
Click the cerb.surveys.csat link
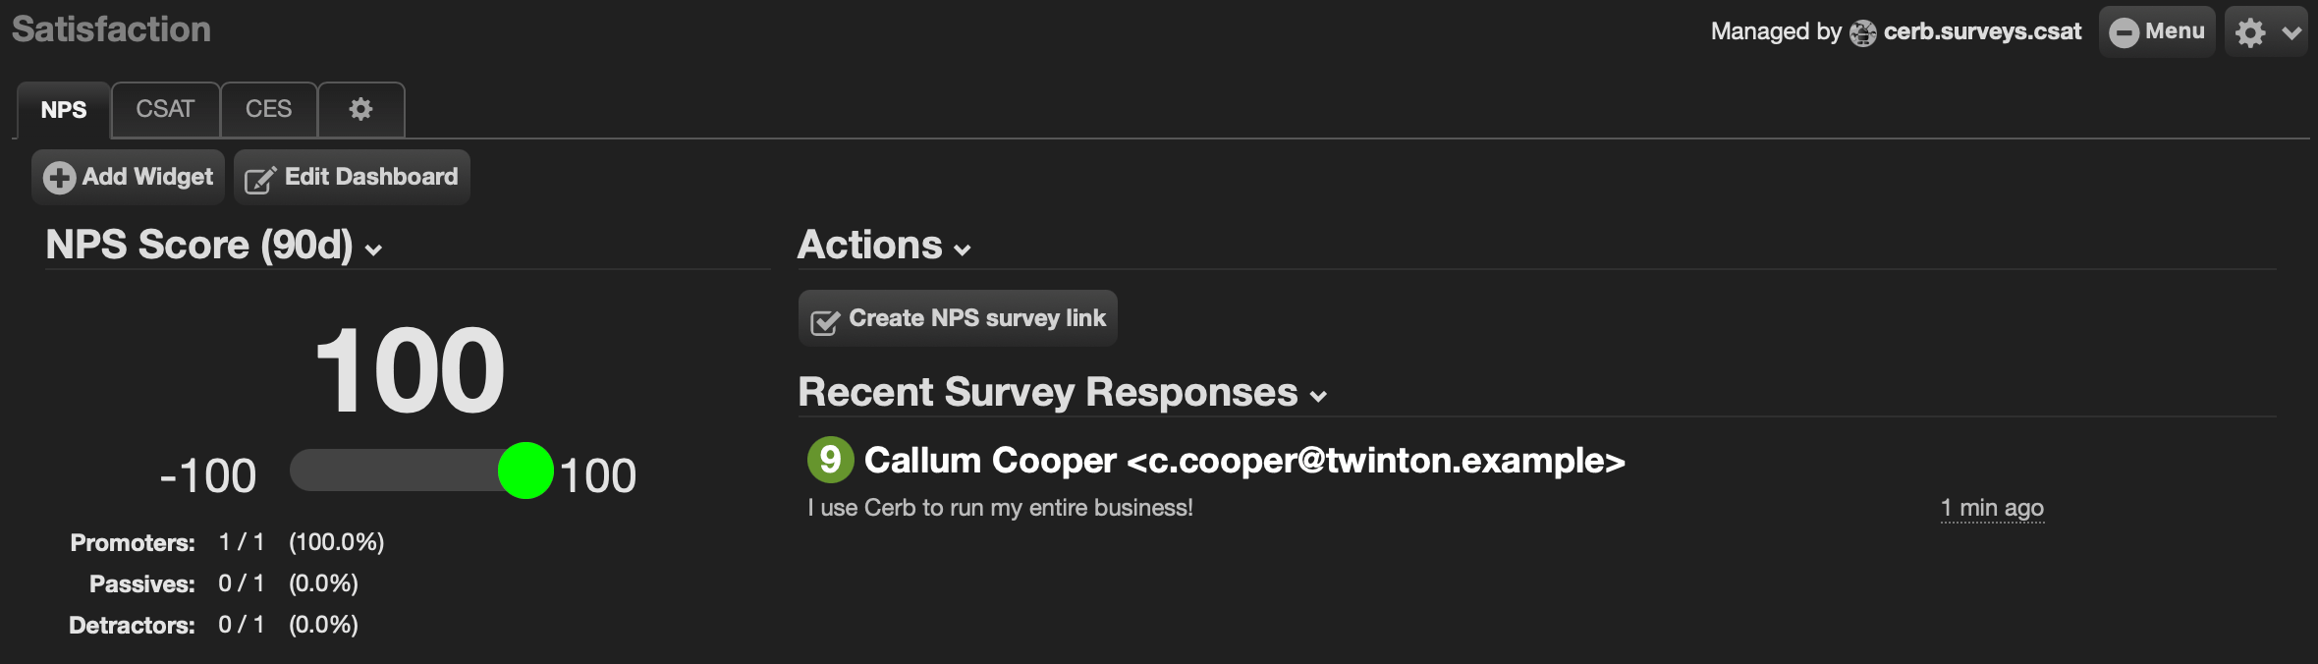[1982, 32]
